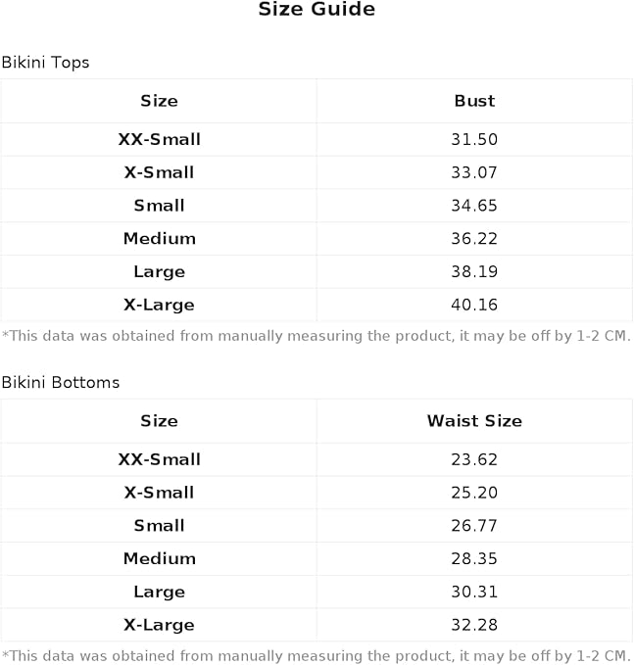Click the measurement disclaimer below Bikini Tops table
The image size is (634, 665).
point(317,336)
